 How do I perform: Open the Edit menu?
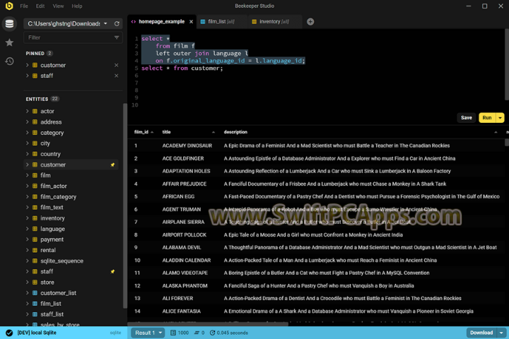click(x=40, y=6)
